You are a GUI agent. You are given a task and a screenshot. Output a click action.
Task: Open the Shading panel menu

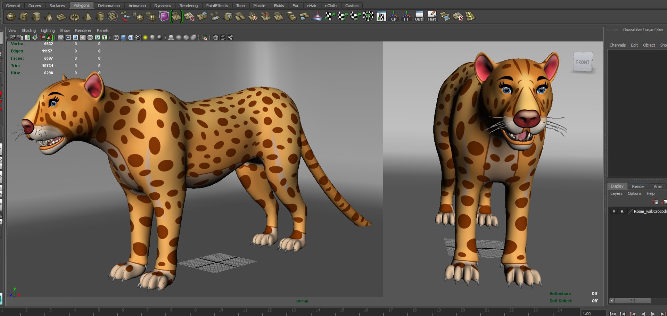(x=28, y=31)
